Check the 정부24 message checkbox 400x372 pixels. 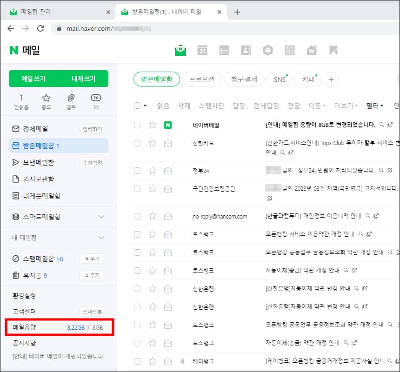tap(137, 170)
